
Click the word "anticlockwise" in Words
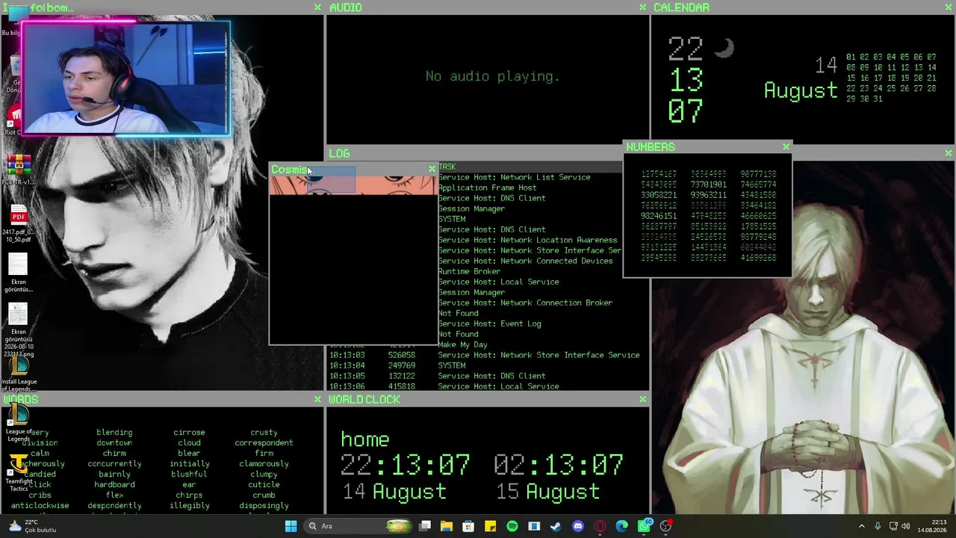40,505
